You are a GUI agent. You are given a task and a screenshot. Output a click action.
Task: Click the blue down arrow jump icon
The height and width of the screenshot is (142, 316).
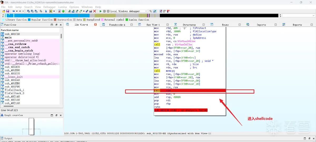click(x=46, y=11)
